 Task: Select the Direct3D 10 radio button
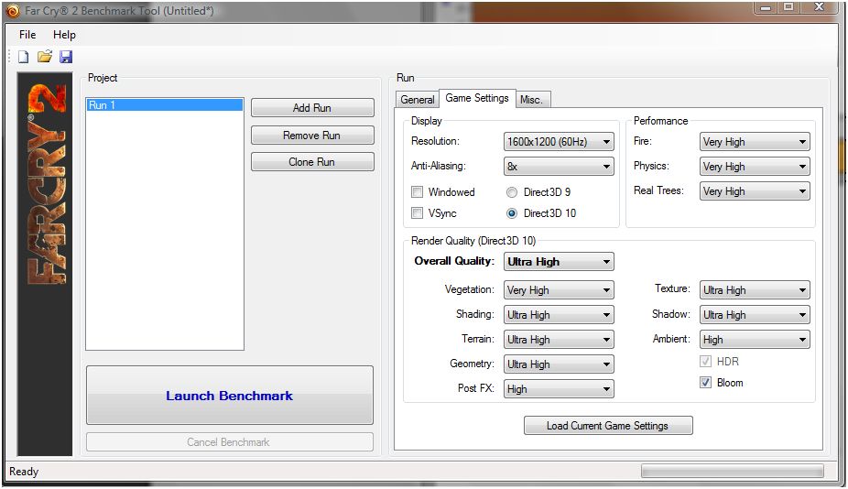[x=512, y=213]
